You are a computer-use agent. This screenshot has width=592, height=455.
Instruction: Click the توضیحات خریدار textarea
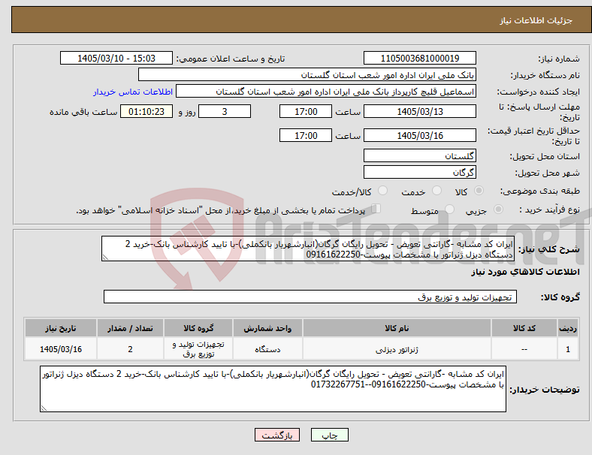click(273, 389)
